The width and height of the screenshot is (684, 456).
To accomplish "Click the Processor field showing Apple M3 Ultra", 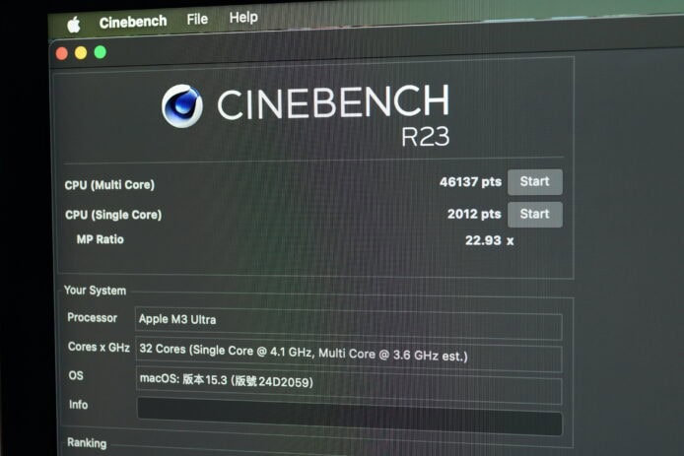I will click(x=348, y=321).
